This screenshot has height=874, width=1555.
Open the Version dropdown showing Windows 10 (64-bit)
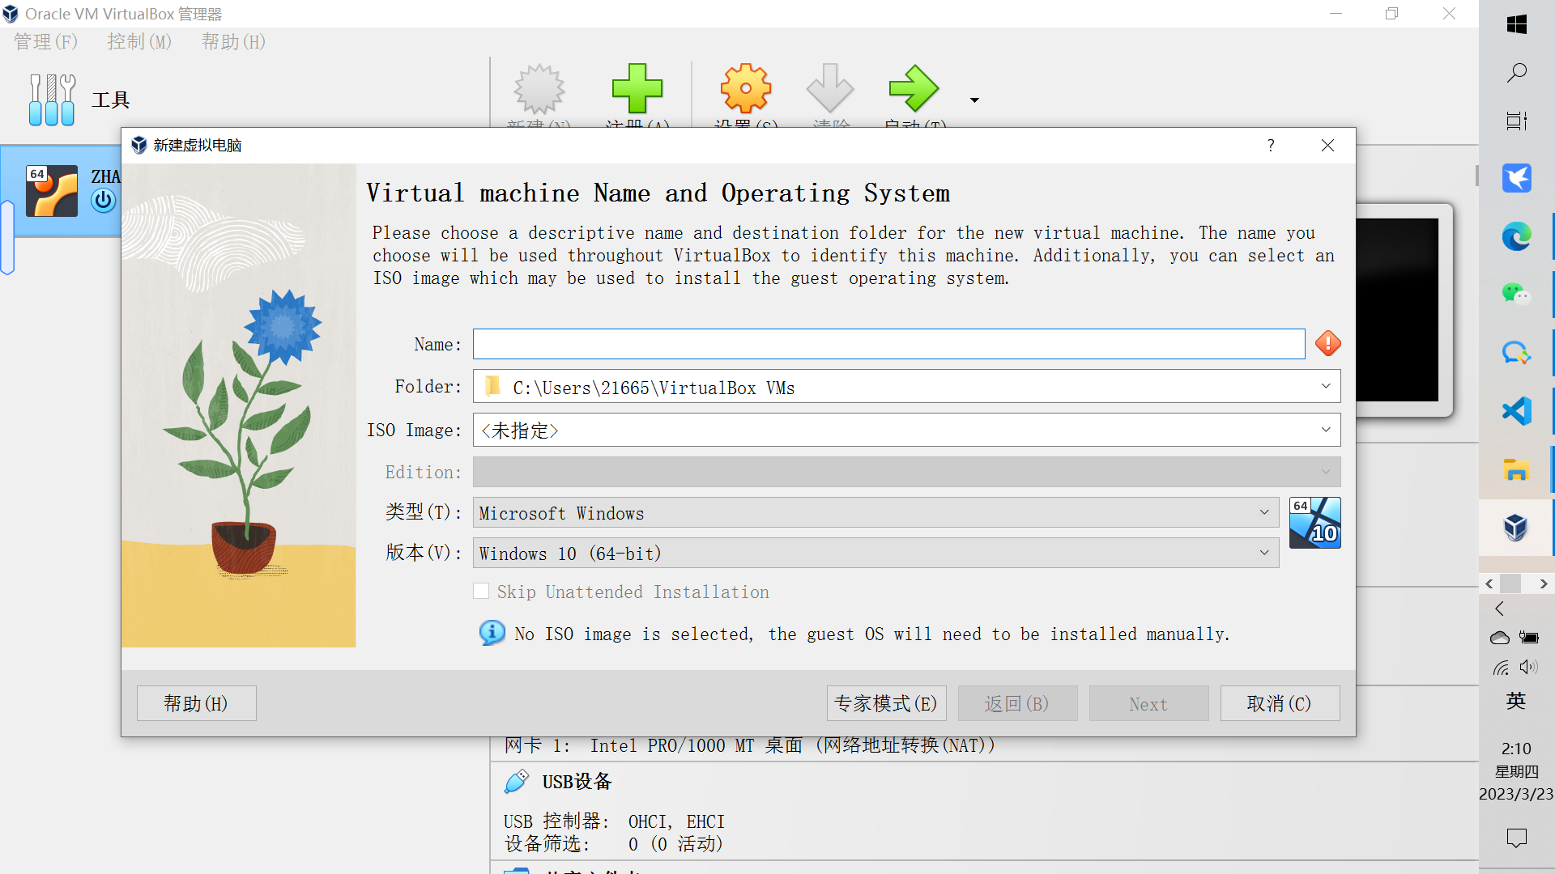pos(875,553)
